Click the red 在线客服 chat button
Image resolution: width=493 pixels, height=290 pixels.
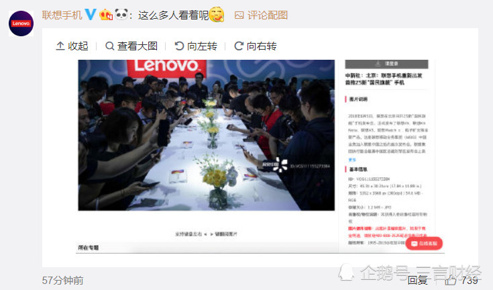(x=424, y=244)
